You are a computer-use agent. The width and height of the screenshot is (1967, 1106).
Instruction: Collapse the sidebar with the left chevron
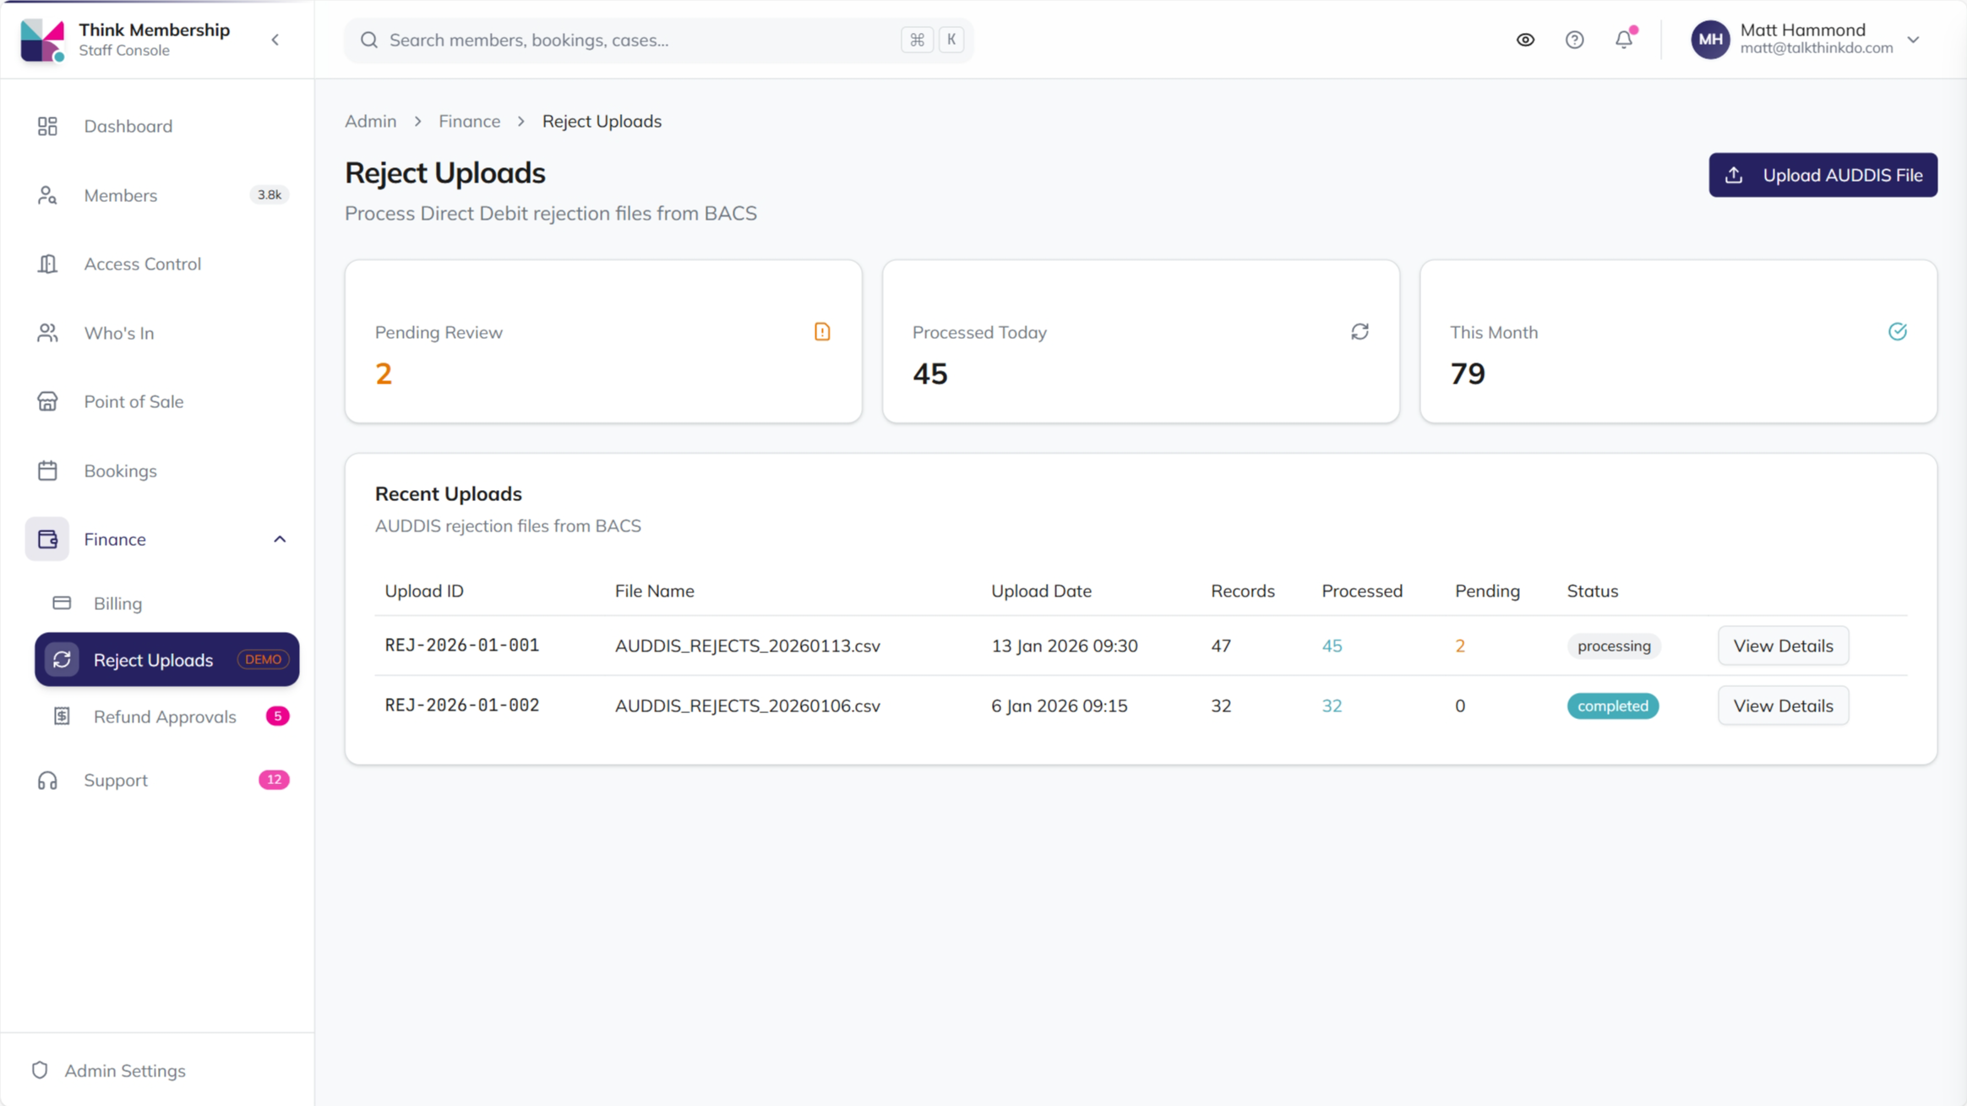pyautogui.click(x=275, y=40)
